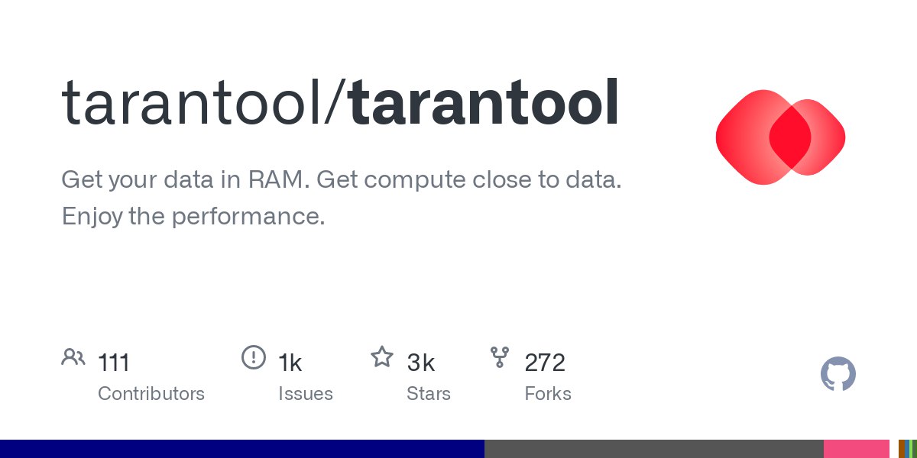Click the GitHub octocat logo
The height and width of the screenshot is (458, 917).
(838, 374)
